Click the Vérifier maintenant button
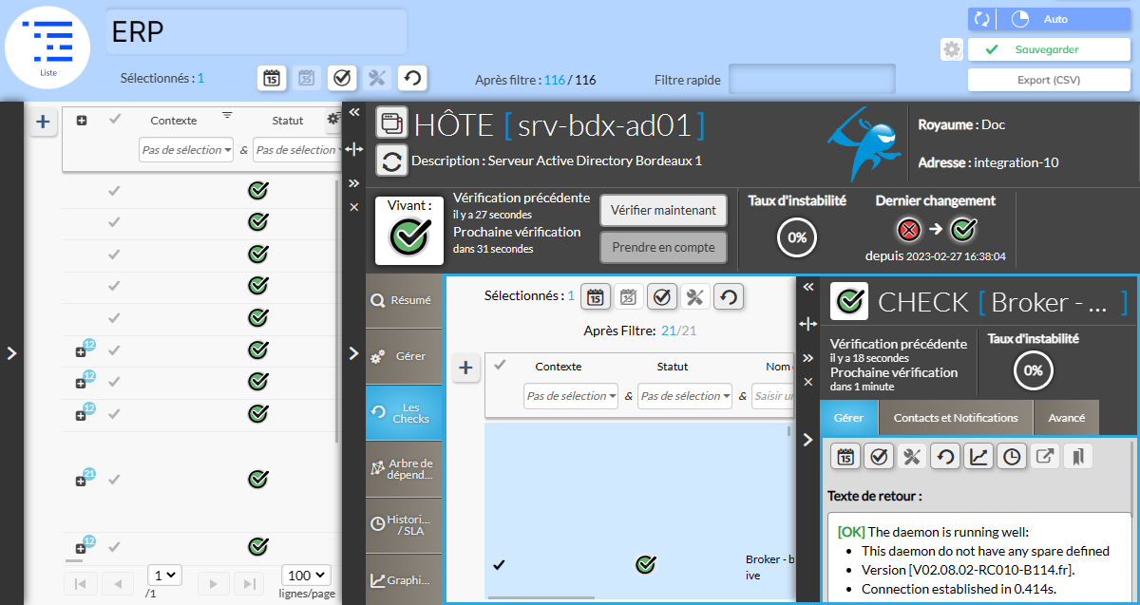Viewport: 1140px width, 605px height. pos(663,210)
